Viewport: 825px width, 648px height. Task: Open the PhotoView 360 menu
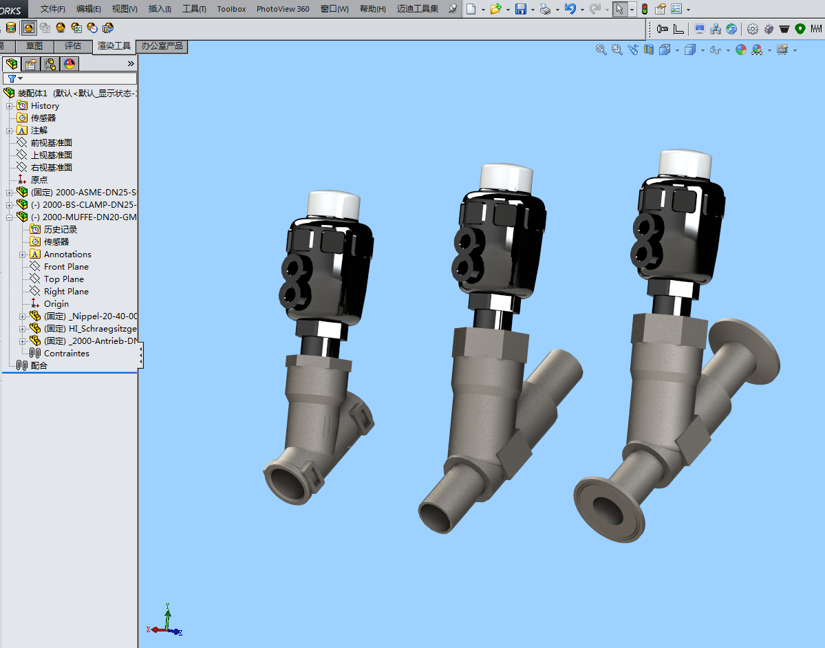coord(283,9)
